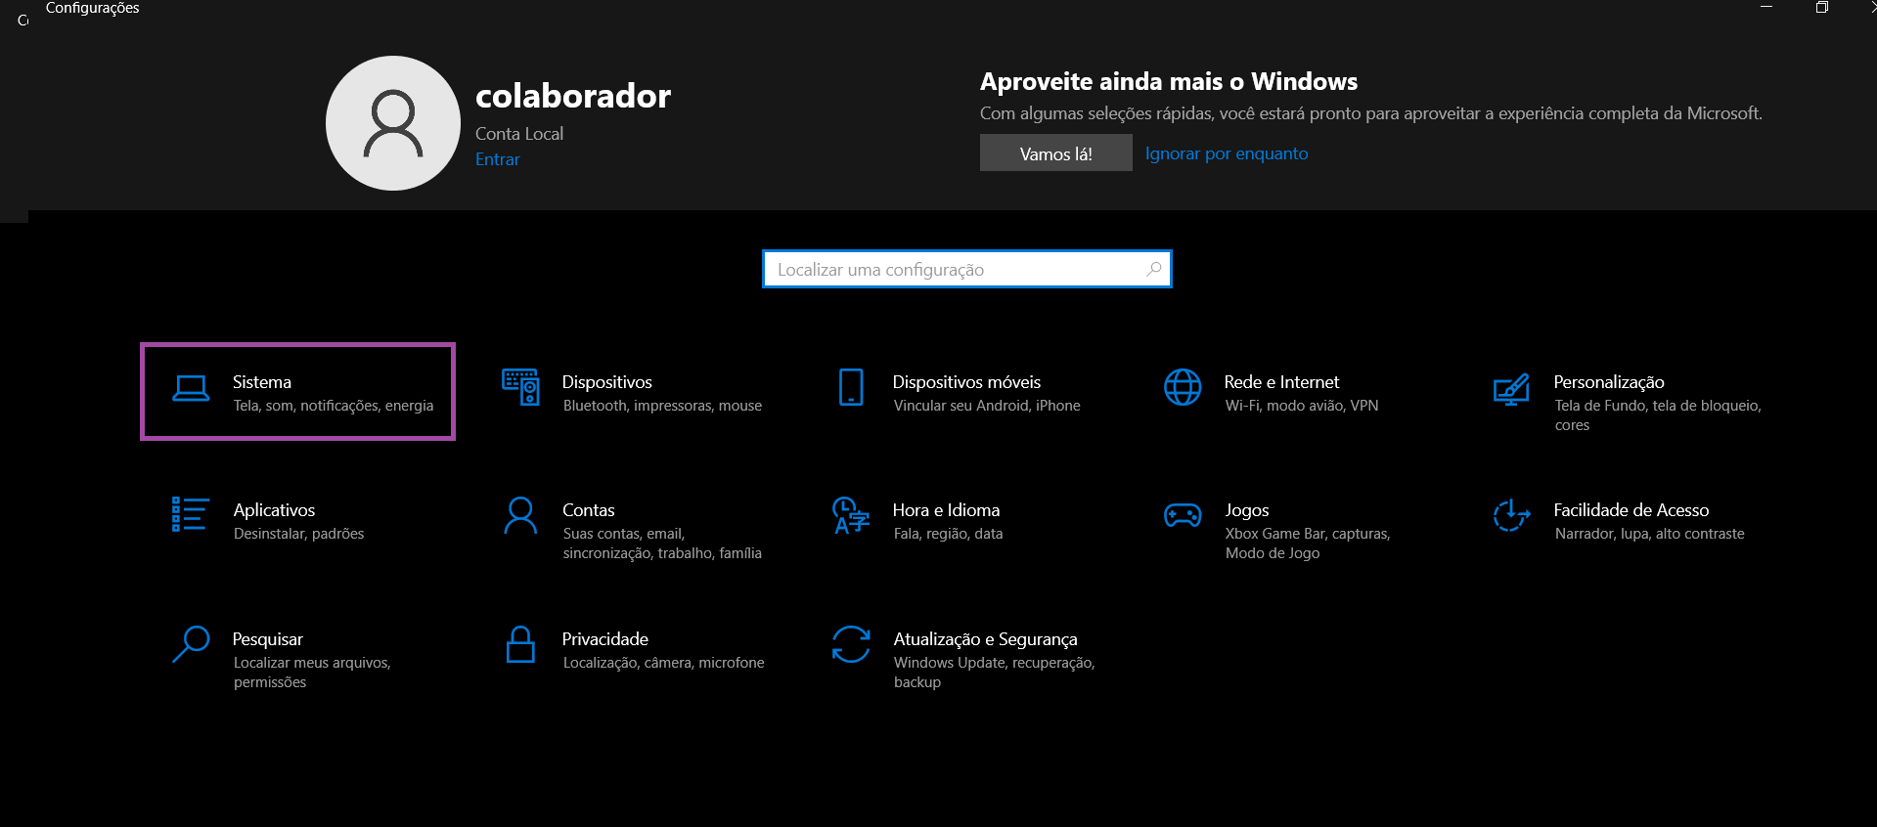The image size is (1877, 827).
Task: Open Rede e Internet globe icon
Action: 1183,387
